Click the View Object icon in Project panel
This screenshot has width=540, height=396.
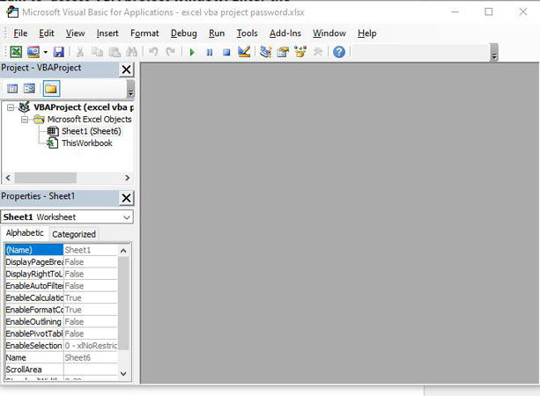[x=29, y=89]
